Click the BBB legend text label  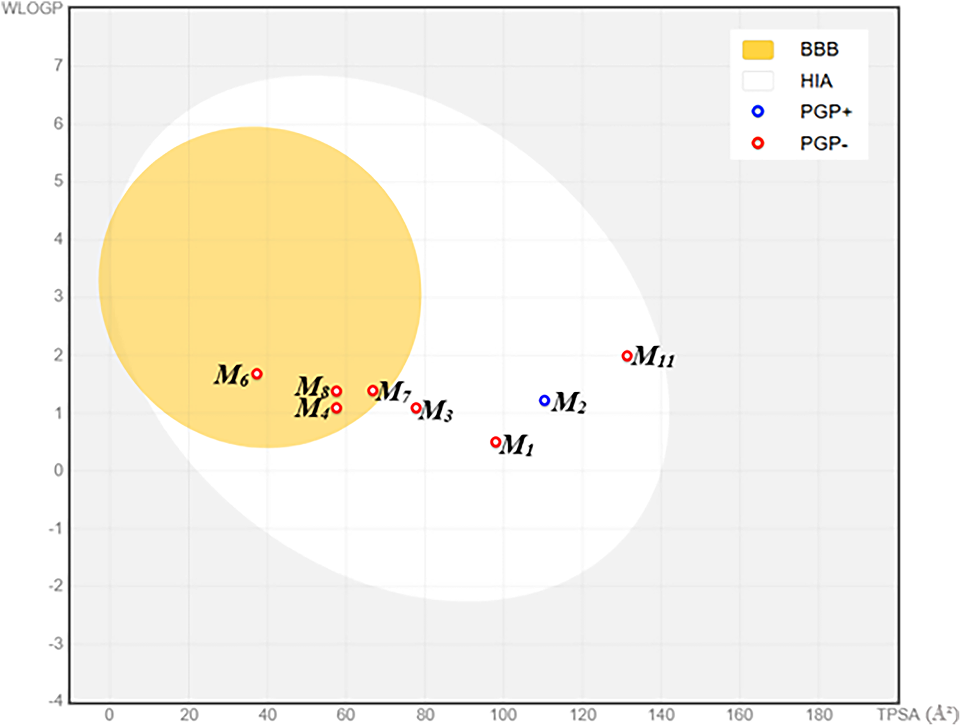coord(819,50)
